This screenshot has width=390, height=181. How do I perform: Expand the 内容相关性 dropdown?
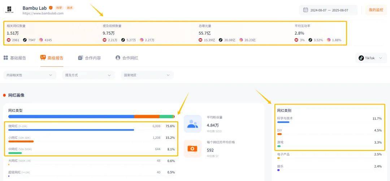[30, 75]
